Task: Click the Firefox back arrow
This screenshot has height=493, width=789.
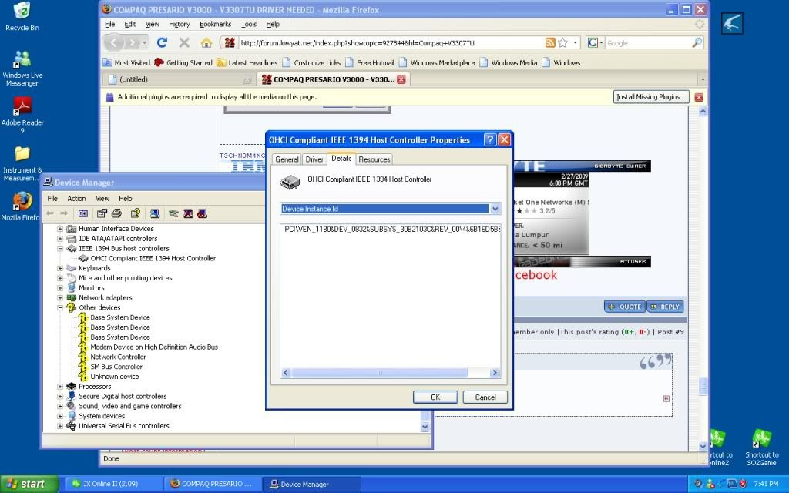Action: click(114, 43)
